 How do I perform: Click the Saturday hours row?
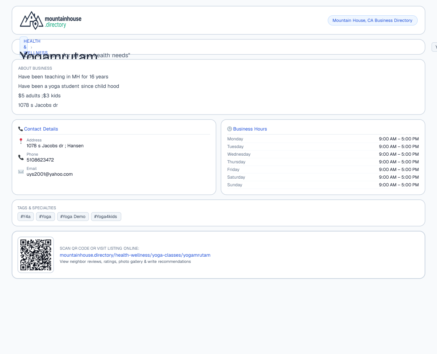click(x=323, y=177)
